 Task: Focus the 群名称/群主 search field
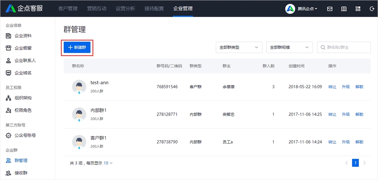coord(344,47)
